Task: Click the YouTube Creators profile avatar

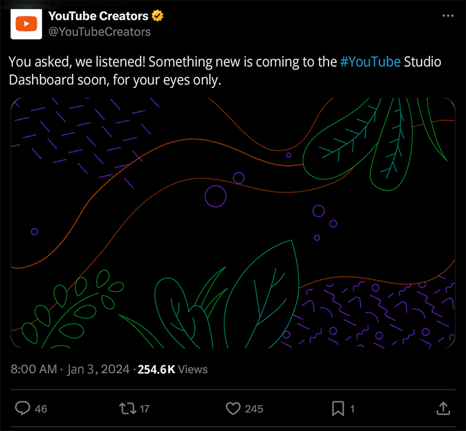Action: [26, 23]
